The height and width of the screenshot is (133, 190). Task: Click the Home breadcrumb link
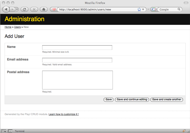click(8, 27)
